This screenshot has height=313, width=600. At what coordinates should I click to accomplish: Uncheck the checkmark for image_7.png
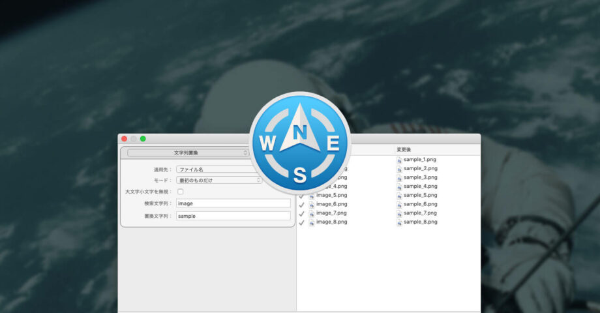tap(301, 213)
